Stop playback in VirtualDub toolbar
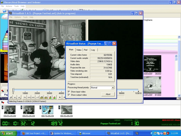Screen dimensions: 181x136 [11, 97]
